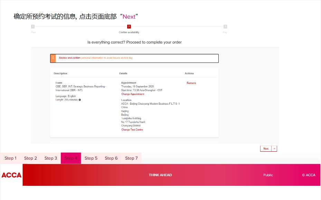Go to the Step 5 tab

tap(91, 158)
